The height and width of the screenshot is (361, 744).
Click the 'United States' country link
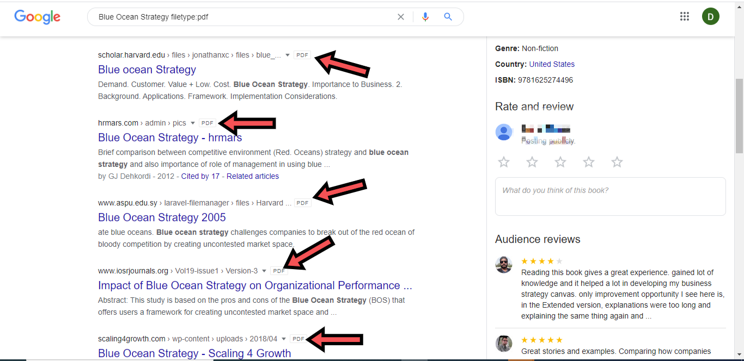pos(552,64)
